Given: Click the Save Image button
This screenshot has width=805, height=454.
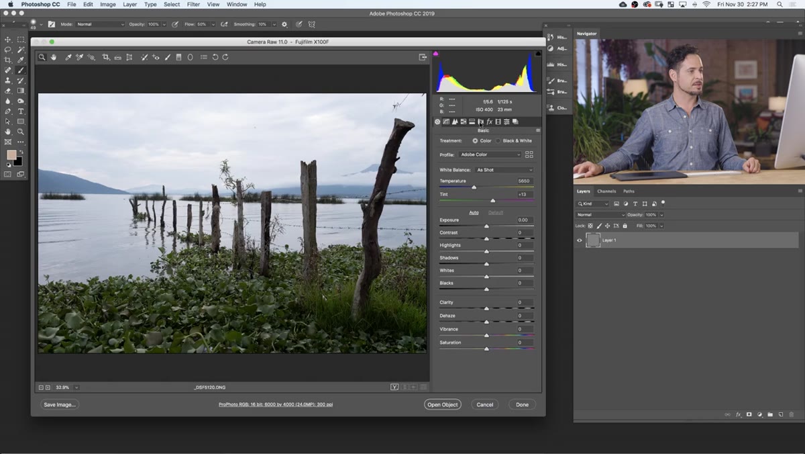Looking at the screenshot, I should 60,404.
